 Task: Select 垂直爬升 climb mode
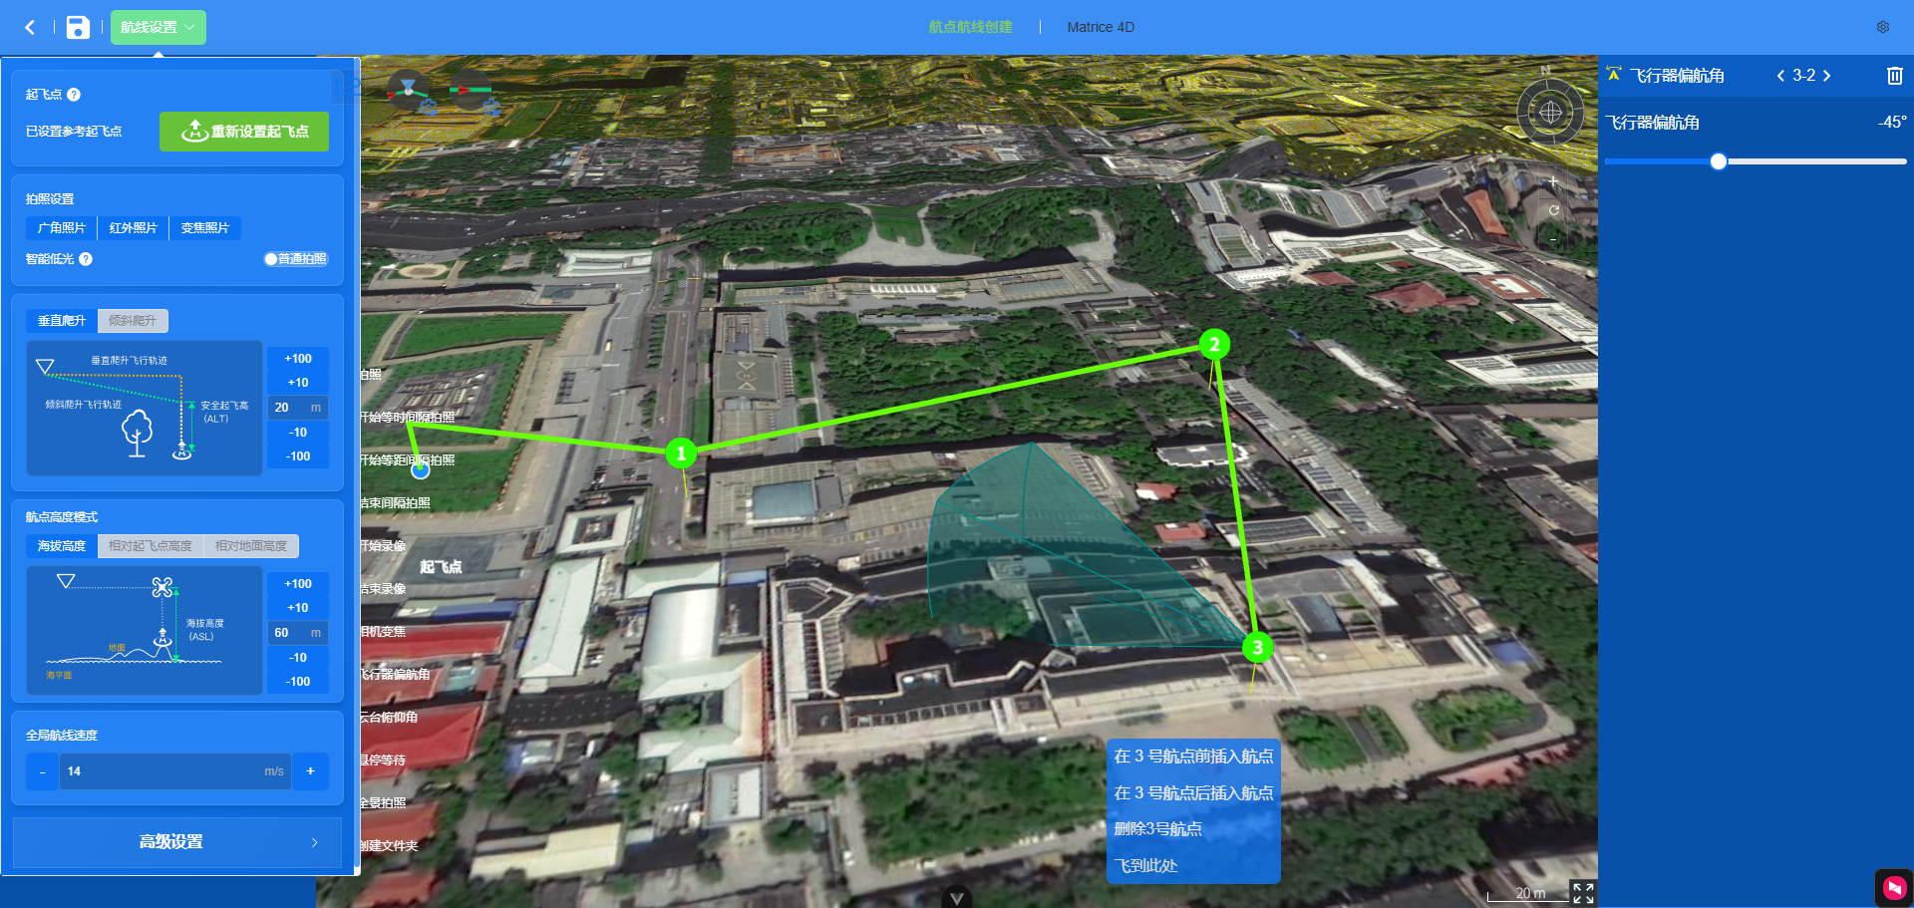point(62,321)
